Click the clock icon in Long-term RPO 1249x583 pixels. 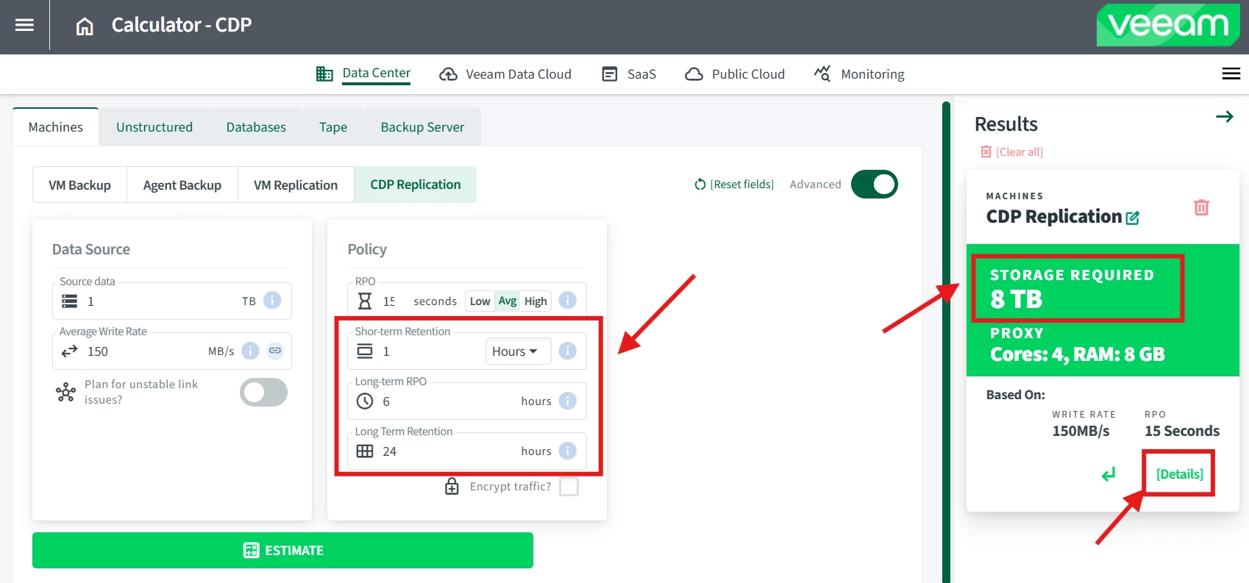tap(365, 401)
